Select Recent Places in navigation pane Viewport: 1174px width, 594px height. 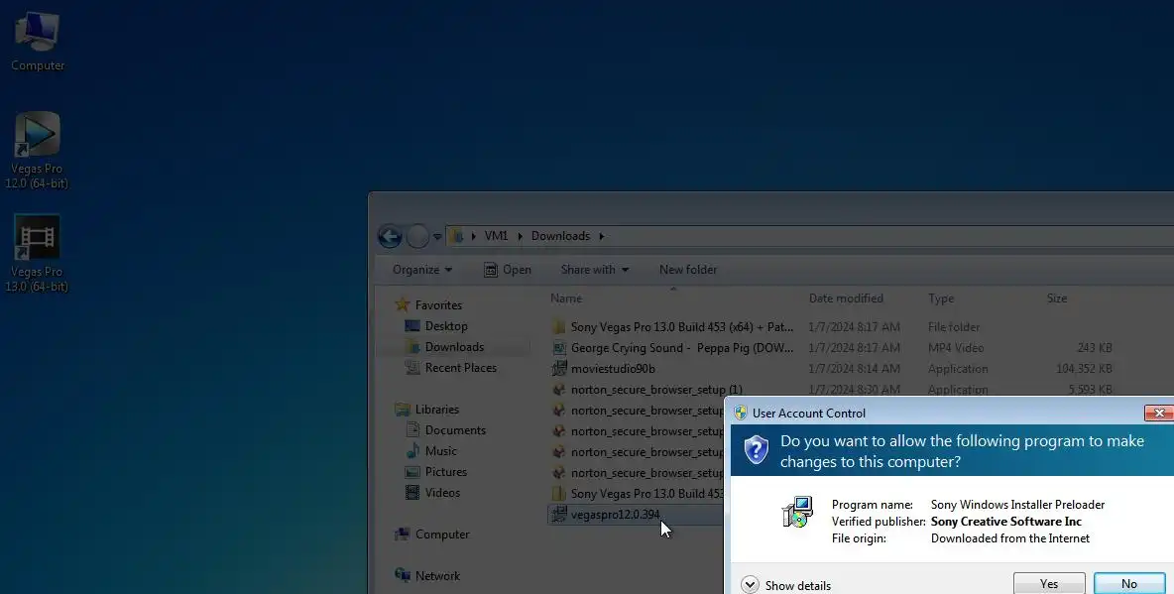click(460, 368)
